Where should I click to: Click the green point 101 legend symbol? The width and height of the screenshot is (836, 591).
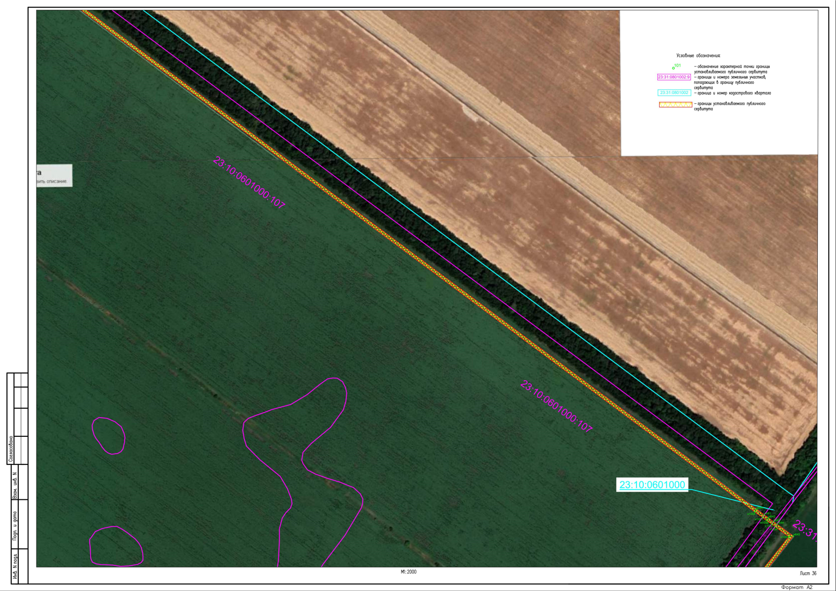pyautogui.click(x=673, y=67)
